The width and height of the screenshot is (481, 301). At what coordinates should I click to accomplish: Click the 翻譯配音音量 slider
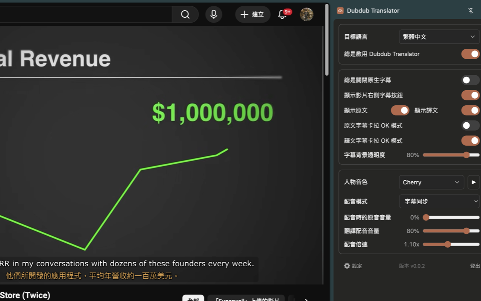click(451, 231)
